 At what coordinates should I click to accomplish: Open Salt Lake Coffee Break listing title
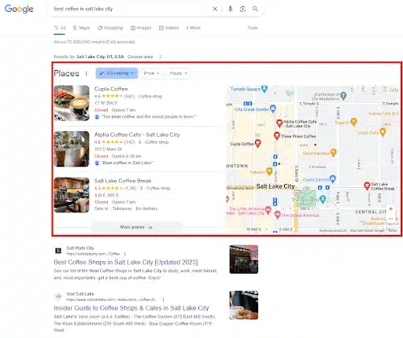[123, 181]
